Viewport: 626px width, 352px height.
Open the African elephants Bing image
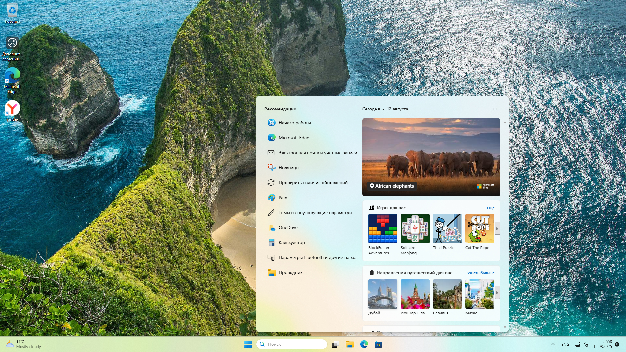pyautogui.click(x=431, y=157)
